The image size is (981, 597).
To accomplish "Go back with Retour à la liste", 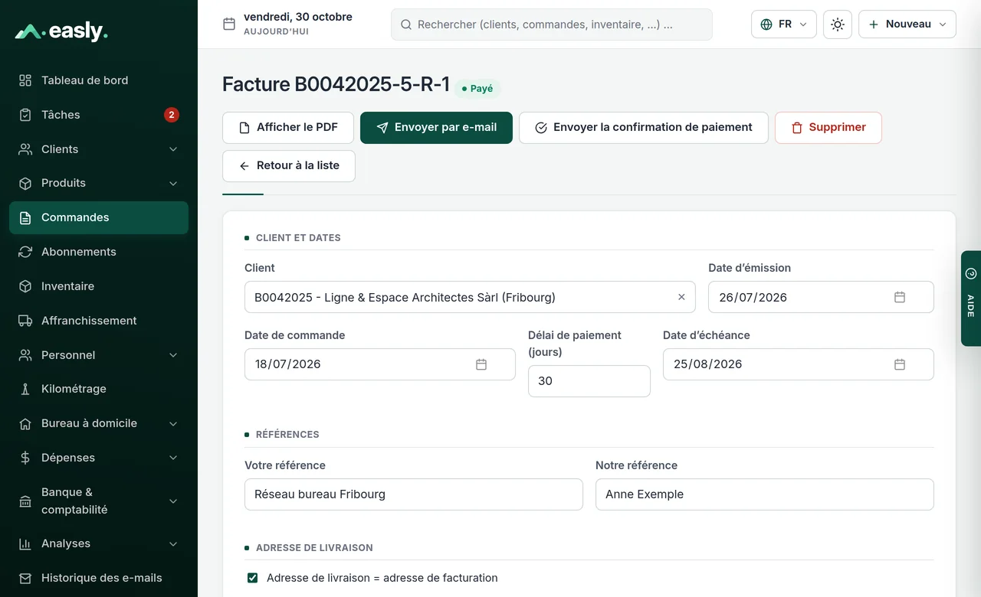I will [x=289, y=166].
